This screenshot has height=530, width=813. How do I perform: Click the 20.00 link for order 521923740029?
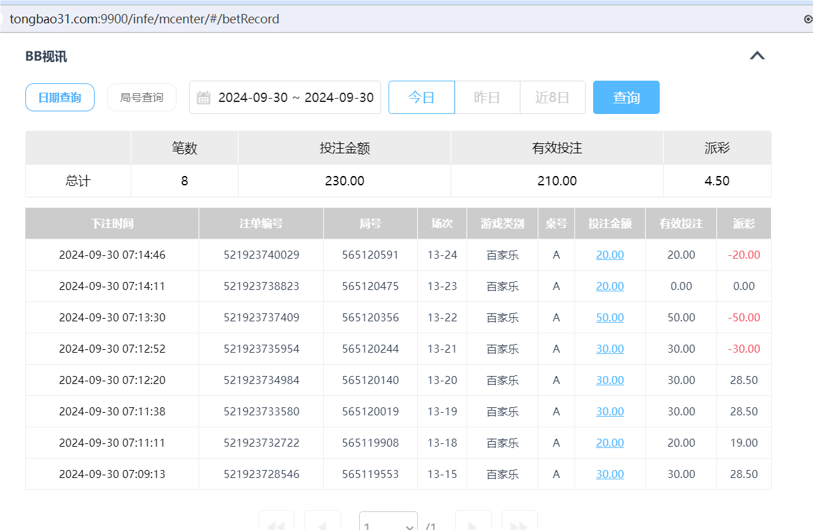point(609,255)
